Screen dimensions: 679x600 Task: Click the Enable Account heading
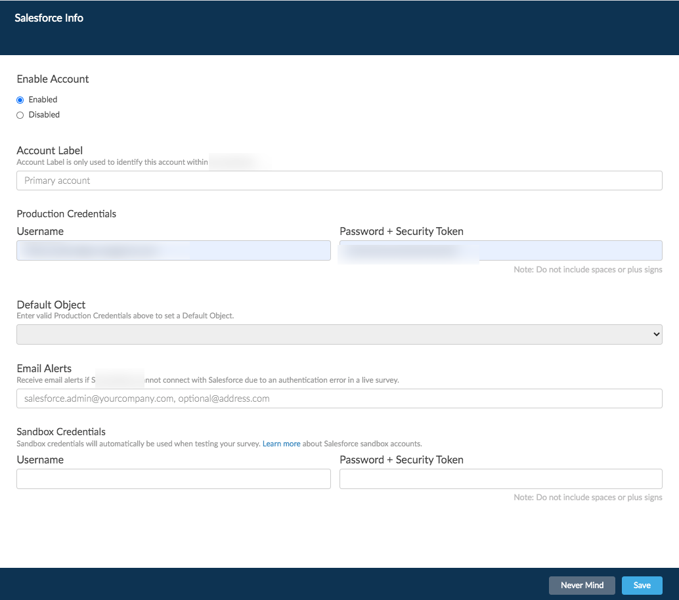tap(53, 79)
